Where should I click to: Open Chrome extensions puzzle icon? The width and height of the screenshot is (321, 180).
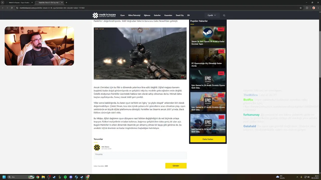coord(307,8)
